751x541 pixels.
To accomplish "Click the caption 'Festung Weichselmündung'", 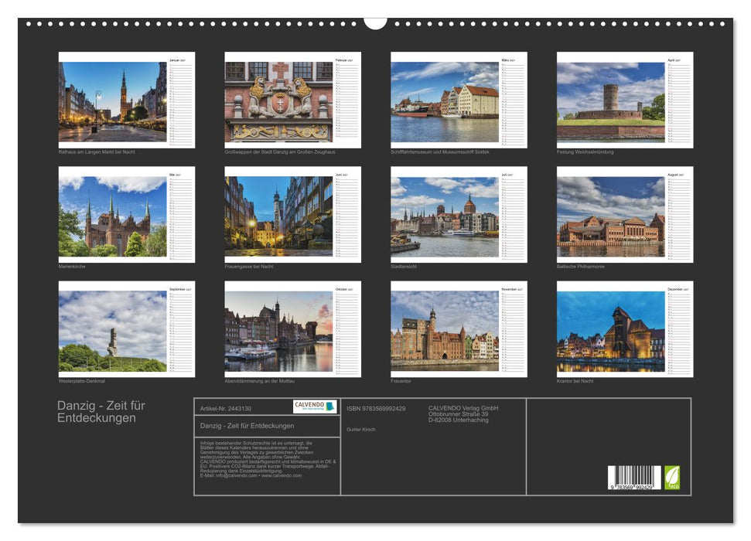I will [x=585, y=151].
